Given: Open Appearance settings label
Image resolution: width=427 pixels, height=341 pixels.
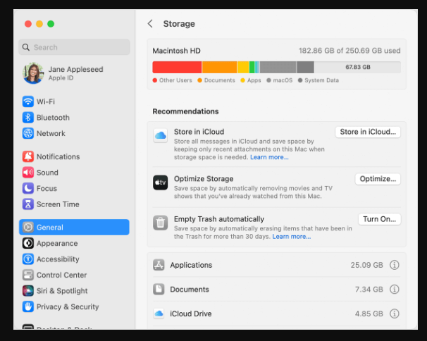Looking at the screenshot, I should point(57,244).
